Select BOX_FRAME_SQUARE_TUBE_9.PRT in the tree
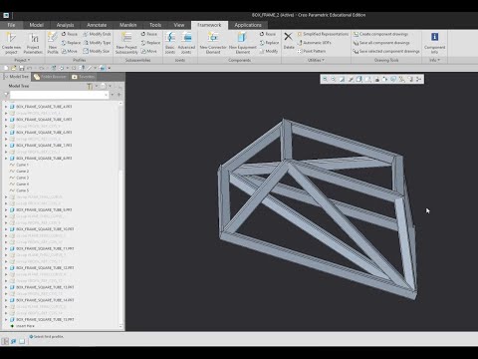The width and height of the screenshot is (478, 359). [x=41, y=210]
